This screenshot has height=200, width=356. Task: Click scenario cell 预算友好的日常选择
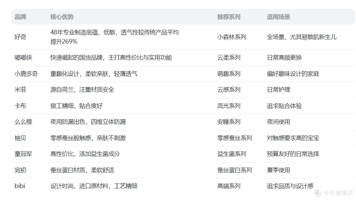click(293, 154)
